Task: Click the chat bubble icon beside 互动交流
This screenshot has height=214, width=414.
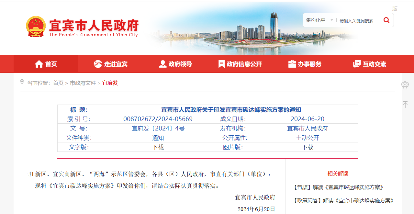Action: (357, 64)
